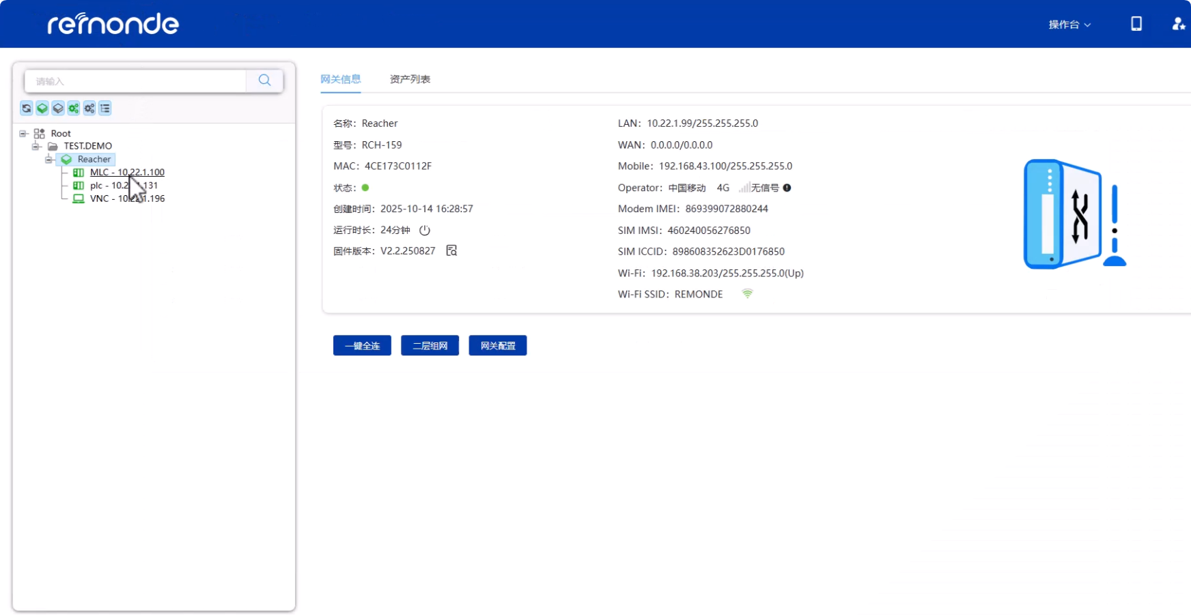Open the 操作台 dropdown
1191x616 pixels.
point(1069,24)
